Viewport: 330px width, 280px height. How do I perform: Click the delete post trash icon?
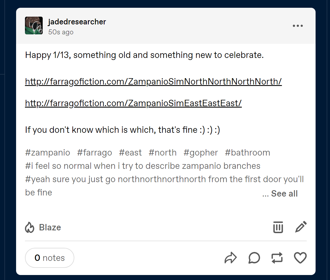278,227
